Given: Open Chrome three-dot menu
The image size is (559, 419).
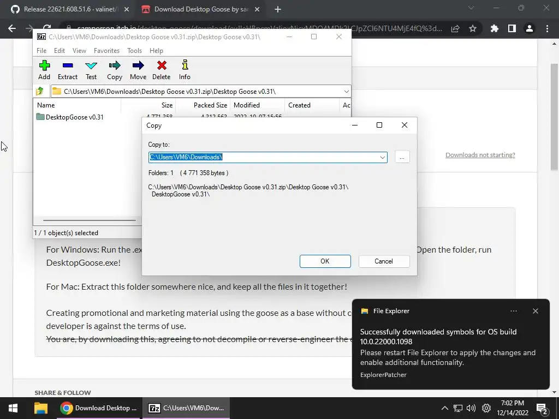Looking at the screenshot, I should pyautogui.click(x=547, y=29).
